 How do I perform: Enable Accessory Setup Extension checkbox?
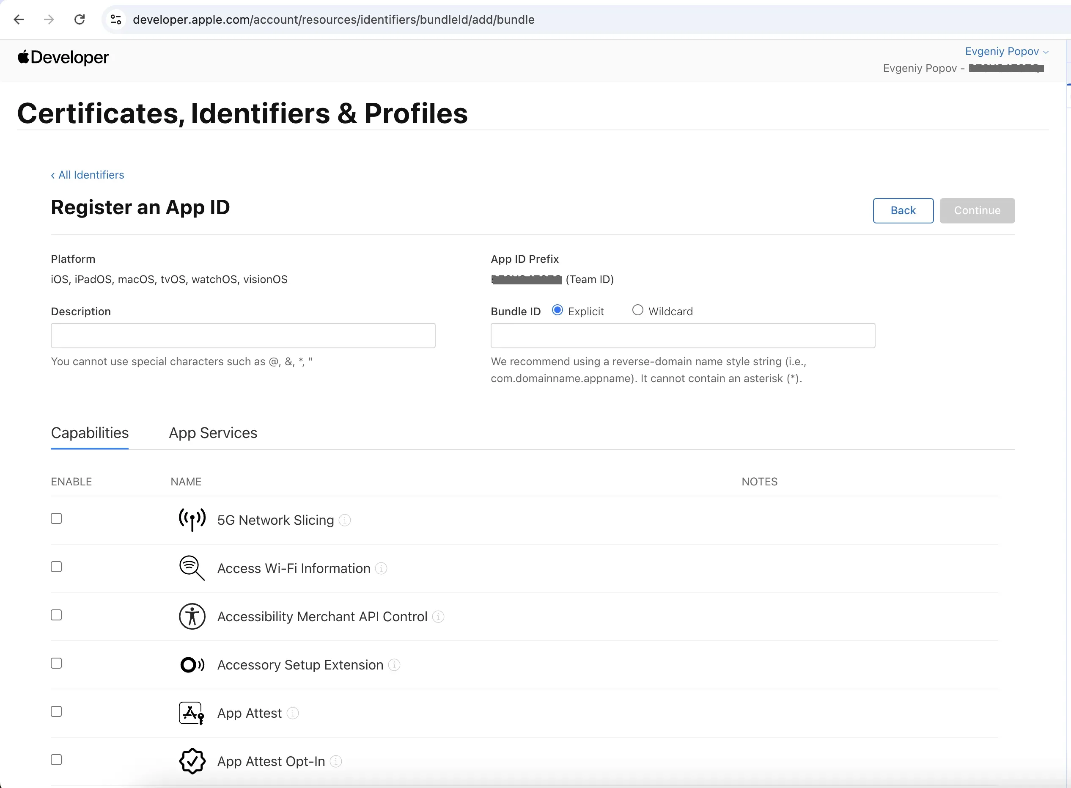[x=56, y=663]
